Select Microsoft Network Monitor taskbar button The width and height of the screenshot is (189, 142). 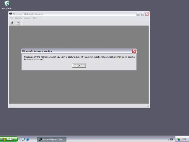pos(52,139)
